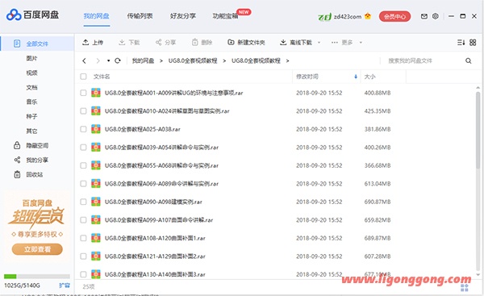
Task: Click the 文件名 column header
Action: tap(102, 77)
